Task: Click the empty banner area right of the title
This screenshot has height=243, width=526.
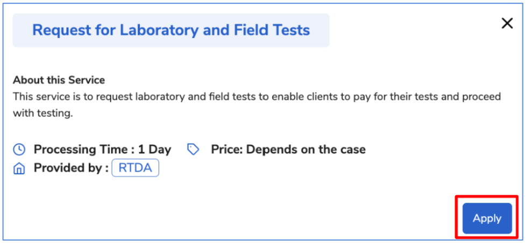Action: [x=319, y=30]
